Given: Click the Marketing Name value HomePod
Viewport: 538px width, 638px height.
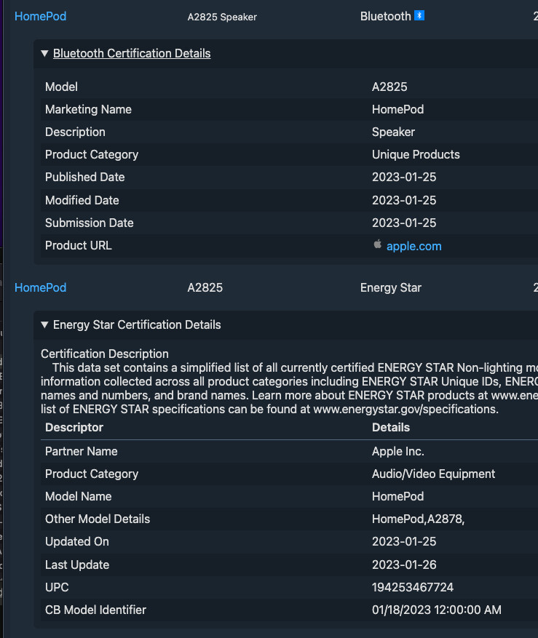Looking at the screenshot, I should 398,109.
